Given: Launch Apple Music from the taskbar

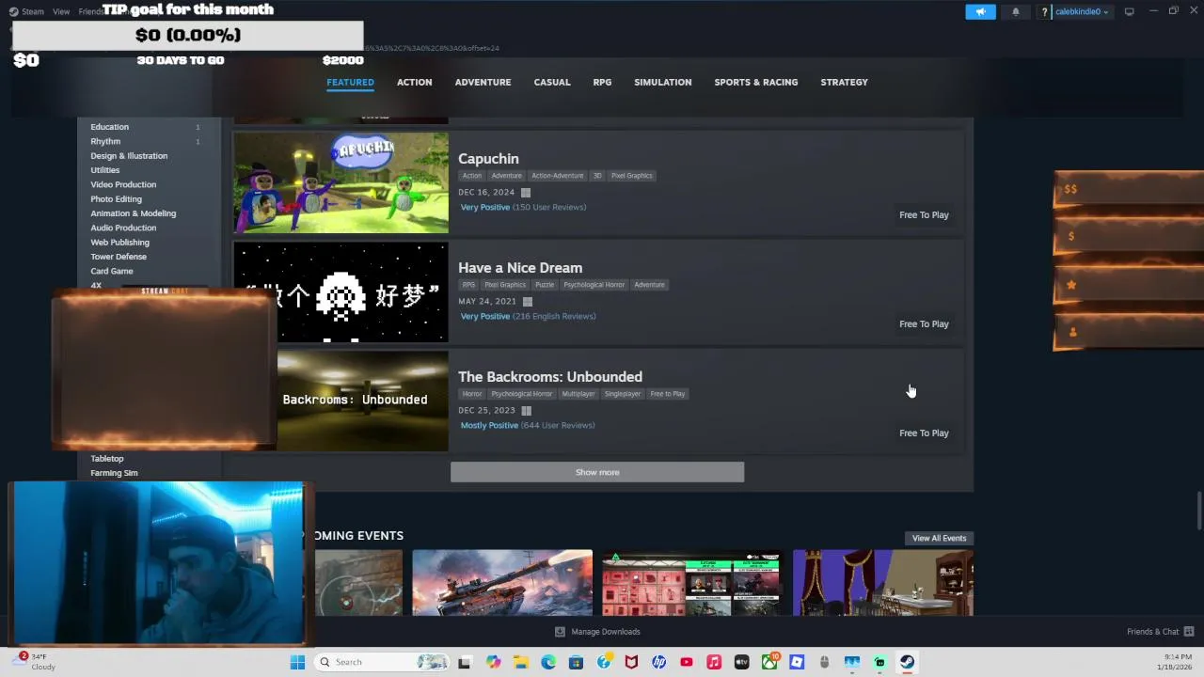Looking at the screenshot, I should pyautogui.click(x=714, y=662).
